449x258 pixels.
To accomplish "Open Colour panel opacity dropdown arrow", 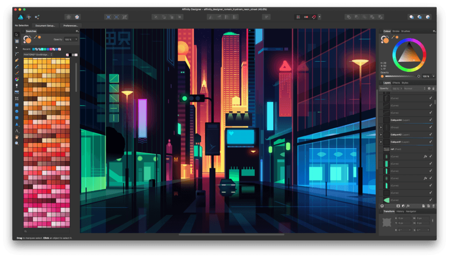I will click(434, 76).
